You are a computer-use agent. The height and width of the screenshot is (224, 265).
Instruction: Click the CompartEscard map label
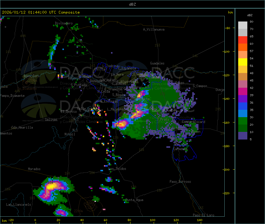pyautogui.click(x=193, y=122)
